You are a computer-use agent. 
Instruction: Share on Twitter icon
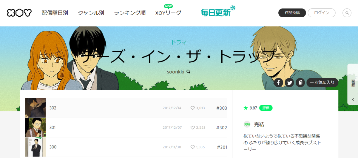[289, 83]
